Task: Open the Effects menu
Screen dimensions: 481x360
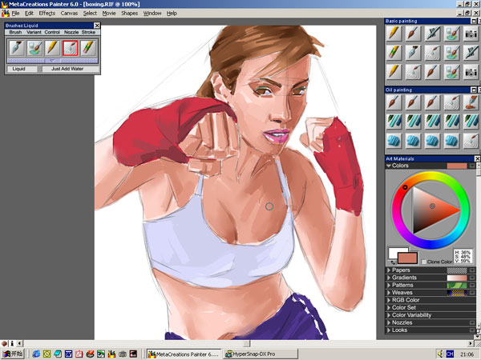Action: (46, 14)
